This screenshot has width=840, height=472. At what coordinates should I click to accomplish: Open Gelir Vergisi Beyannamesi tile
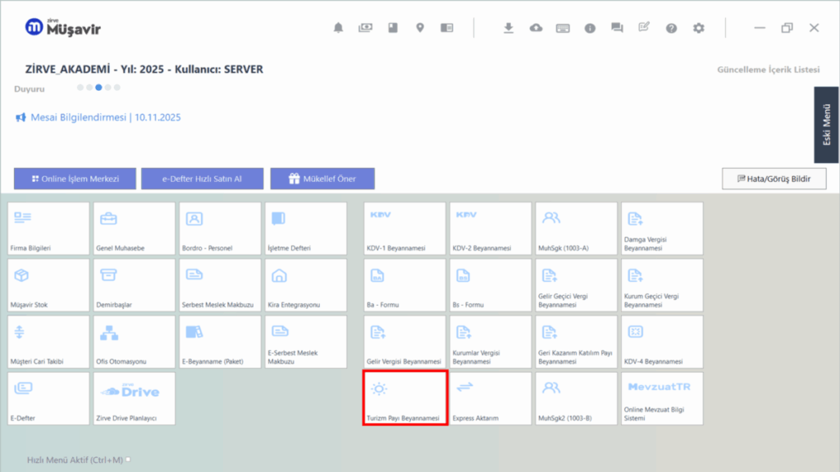click(x=404, y=342)
